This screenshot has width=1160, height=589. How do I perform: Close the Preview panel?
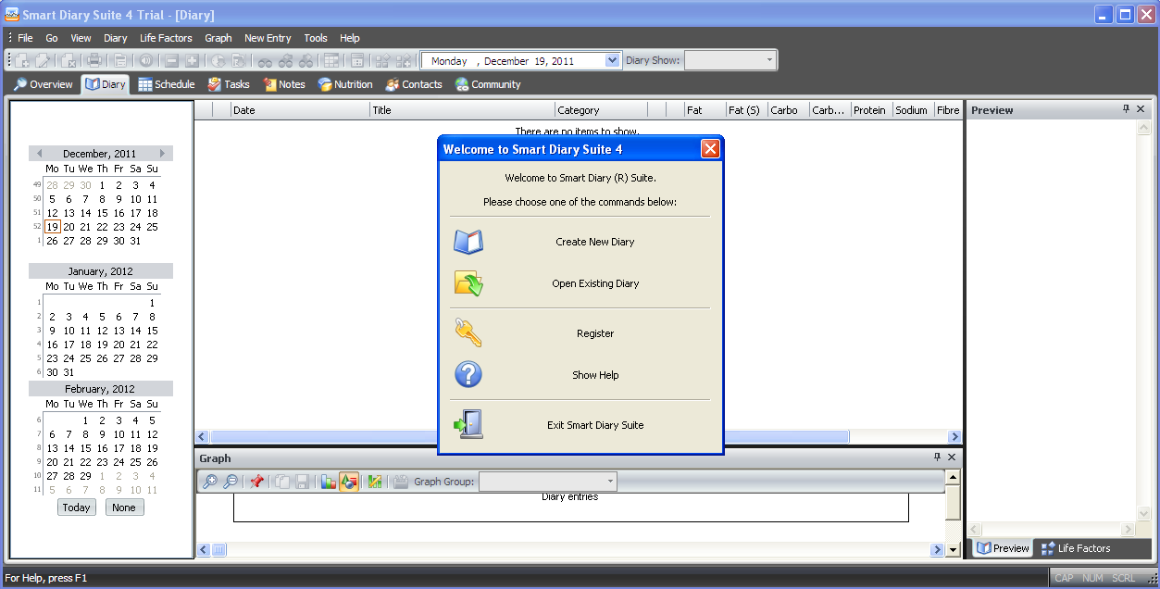coord(1141,109)
